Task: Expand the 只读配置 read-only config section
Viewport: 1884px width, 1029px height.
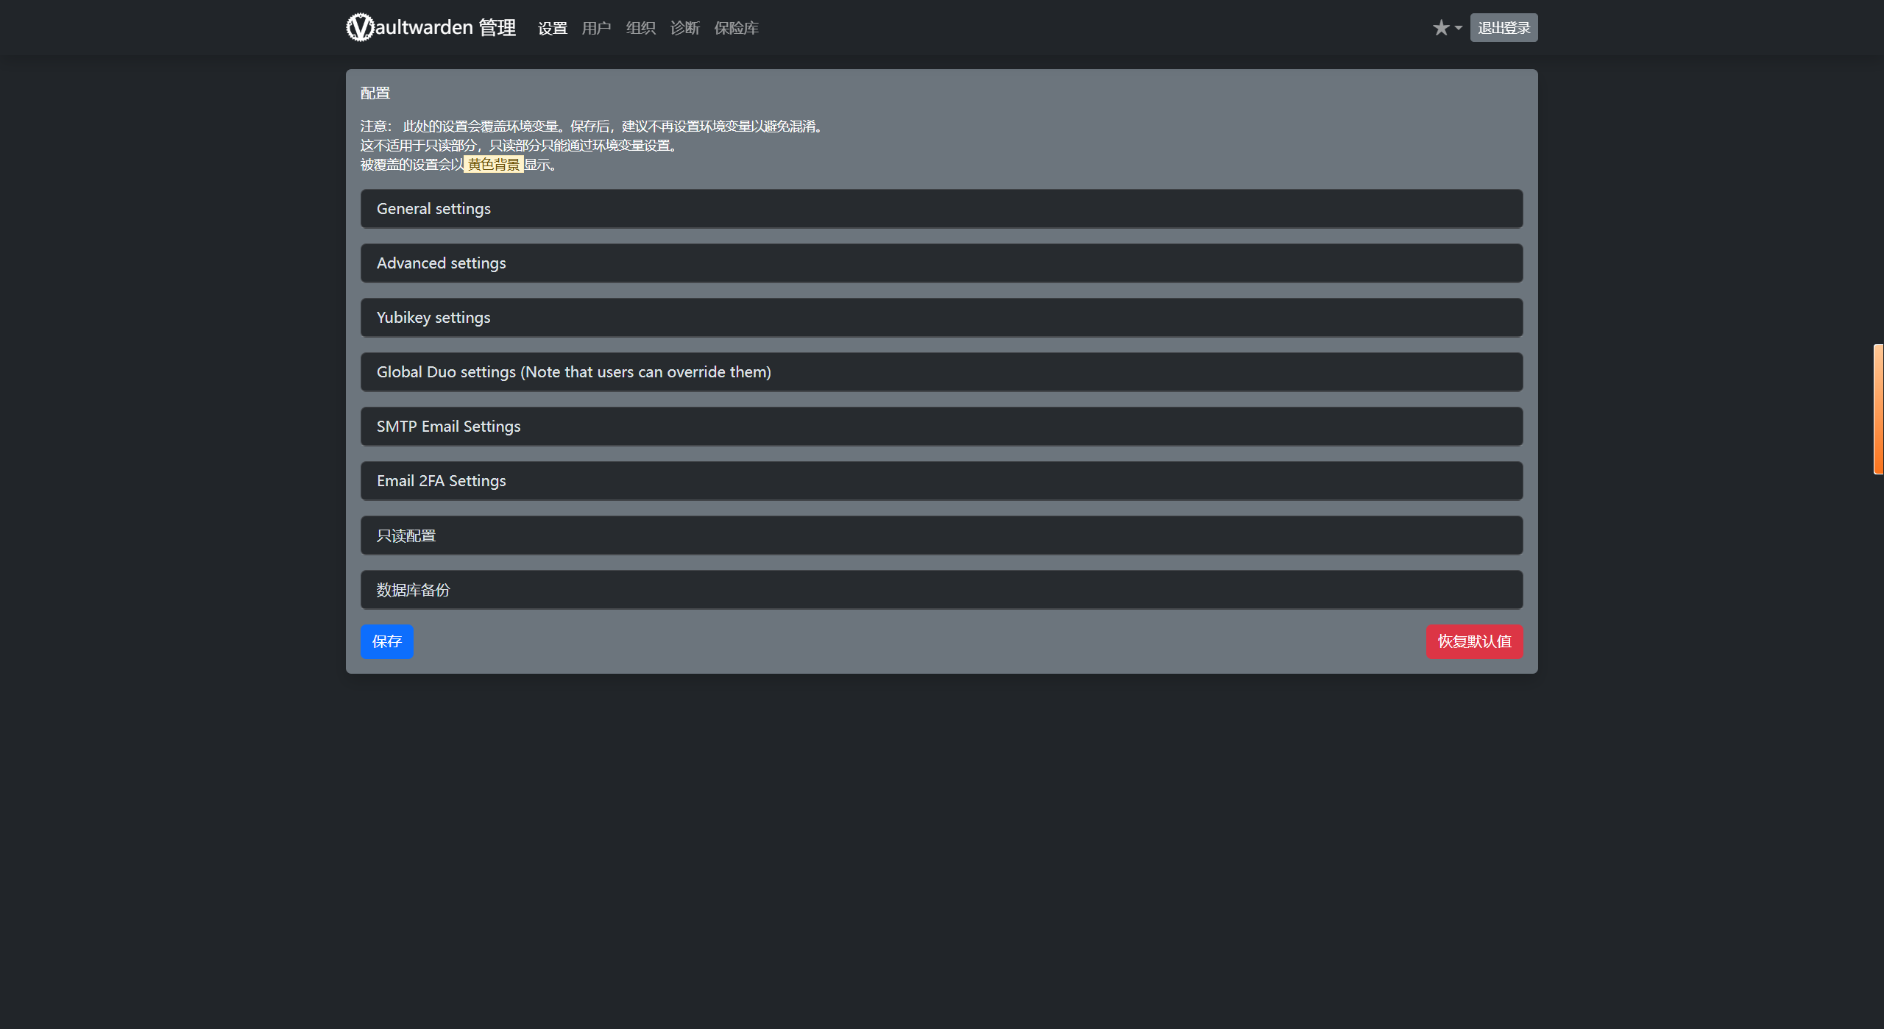Action: point(941,535)
